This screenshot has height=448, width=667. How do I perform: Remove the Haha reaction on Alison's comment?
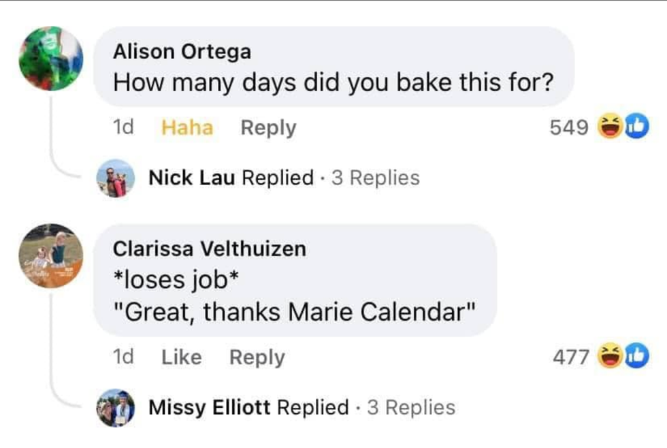tap(187, 128)
